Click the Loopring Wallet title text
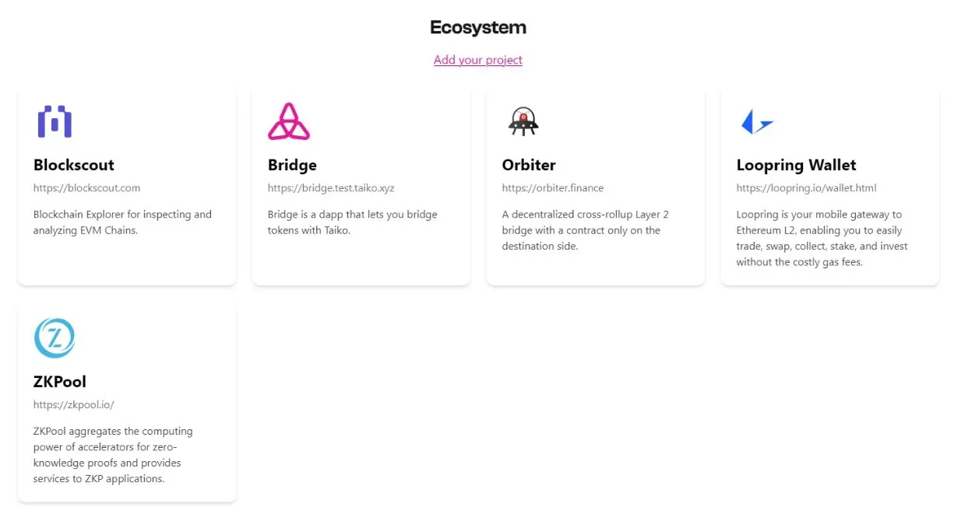This screenshot has height=507, width=954. [796, 165]
